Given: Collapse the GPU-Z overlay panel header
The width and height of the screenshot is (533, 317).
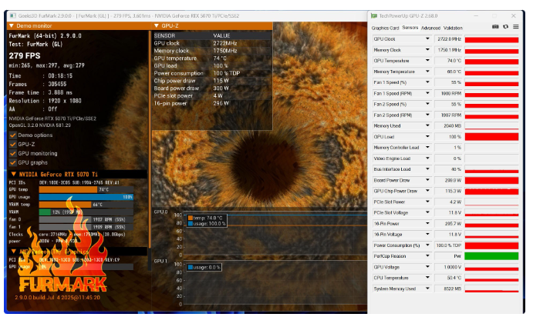Looking at the screenshot, I should (x=157, y=25).
